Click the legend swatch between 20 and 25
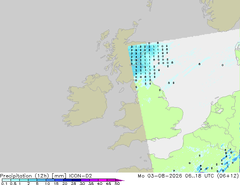The width and height of the screenshot is (240, 185). (68, 180)
